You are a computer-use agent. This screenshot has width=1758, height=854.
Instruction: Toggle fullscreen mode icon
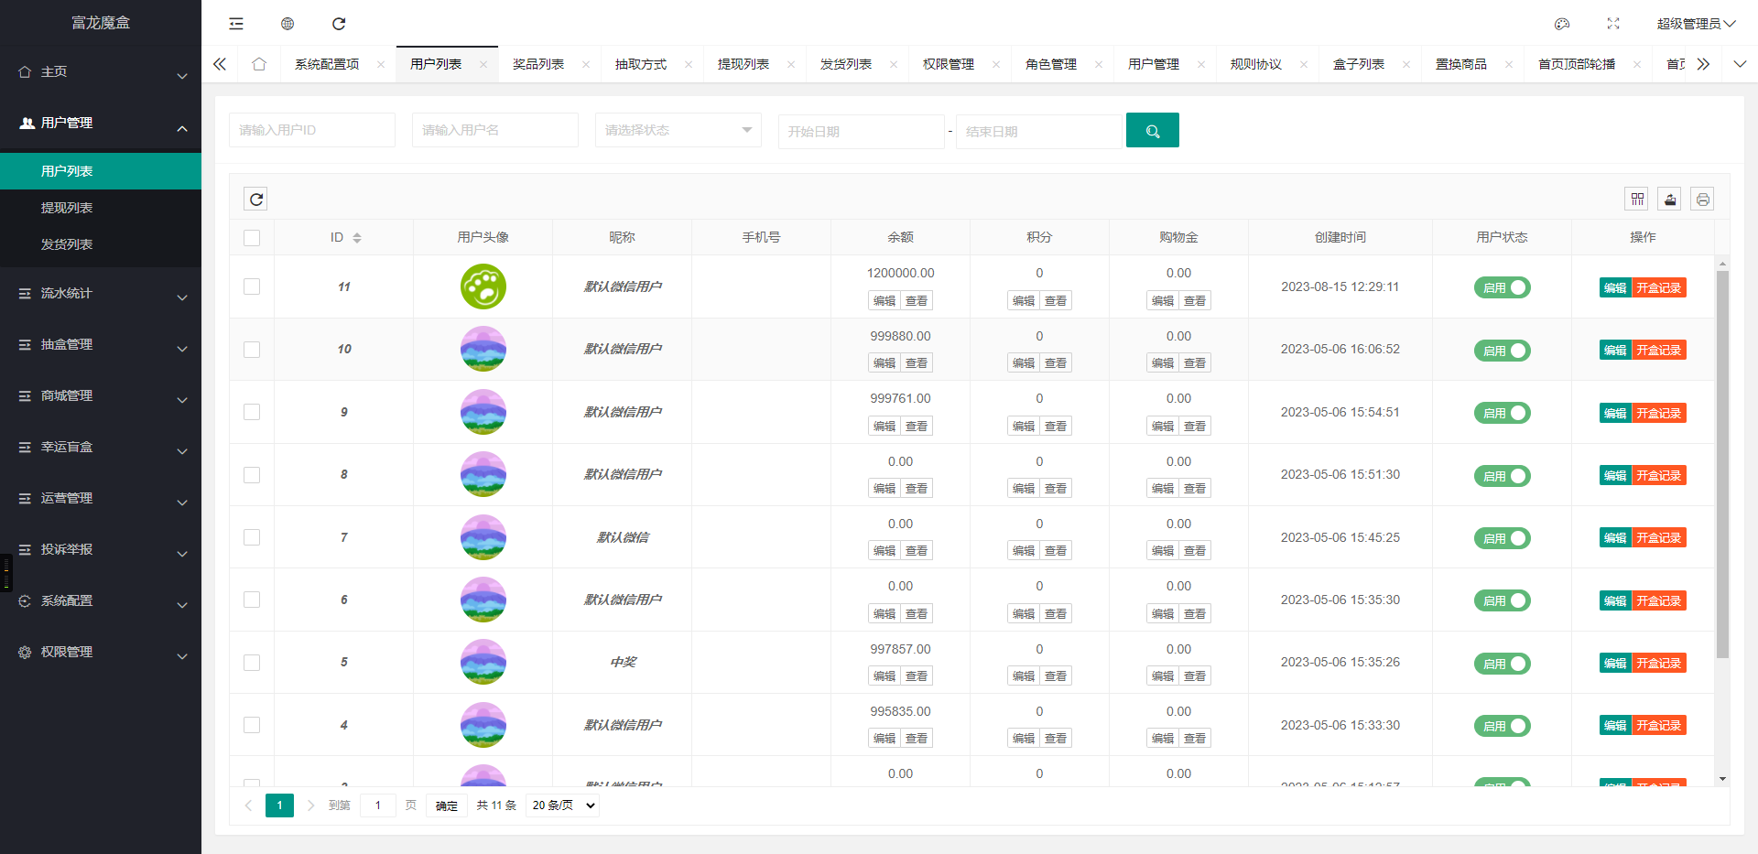[x=1613, y=24]
